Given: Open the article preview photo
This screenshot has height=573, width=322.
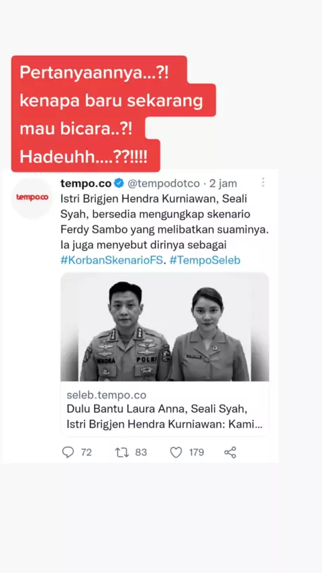Looking at the screenshot, I should [165, 327].
